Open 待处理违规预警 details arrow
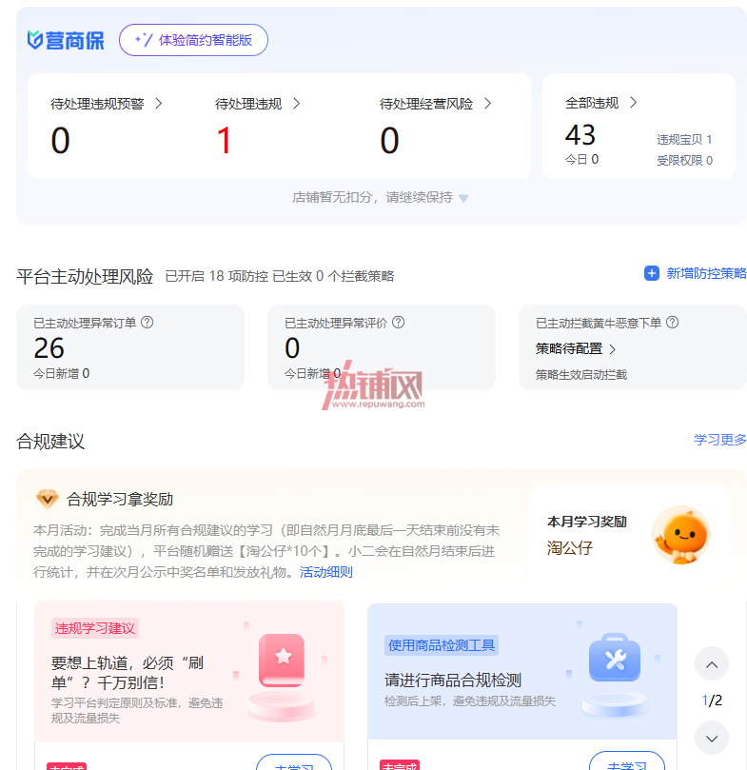The height and width of the screenshot is (770, 747). click(x=159, y=104)
